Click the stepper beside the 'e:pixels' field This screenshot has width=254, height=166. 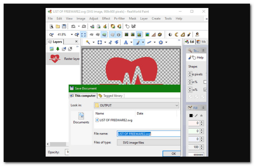coord(190,74)
